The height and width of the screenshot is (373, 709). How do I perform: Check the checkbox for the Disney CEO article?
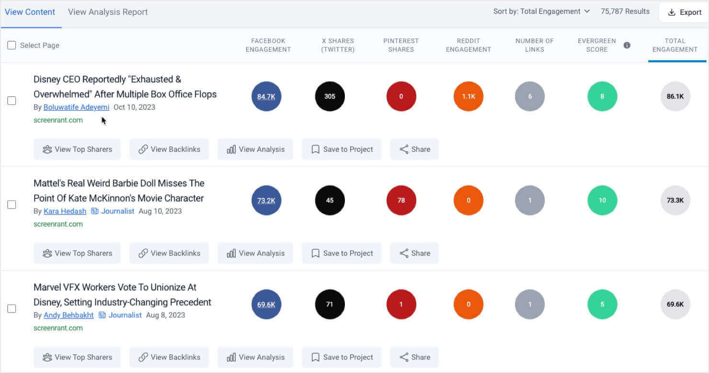pos(11,101)
